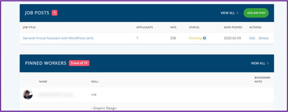The image size is (288, 112).
Task: View the 7 applicants link
Action: [137, 38]
